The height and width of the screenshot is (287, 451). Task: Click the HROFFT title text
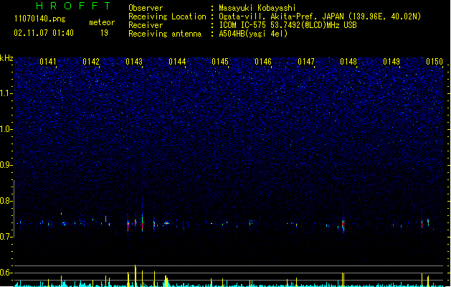coord(73,6)
